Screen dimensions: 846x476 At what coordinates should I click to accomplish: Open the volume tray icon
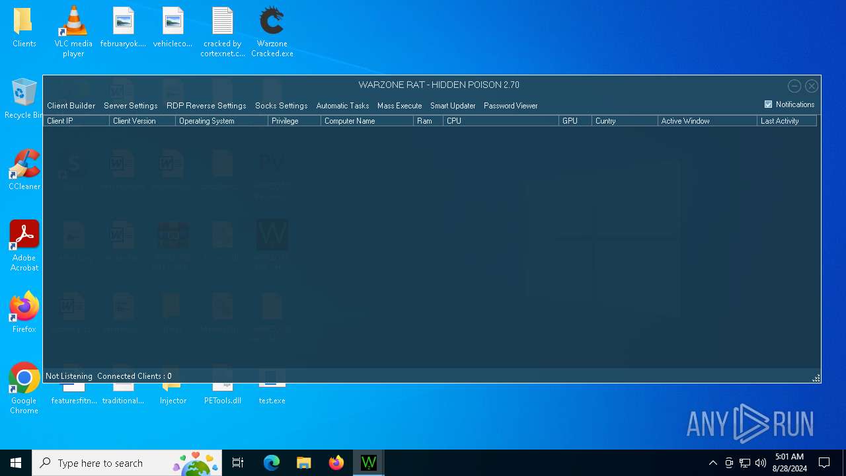tap(761, 463)
